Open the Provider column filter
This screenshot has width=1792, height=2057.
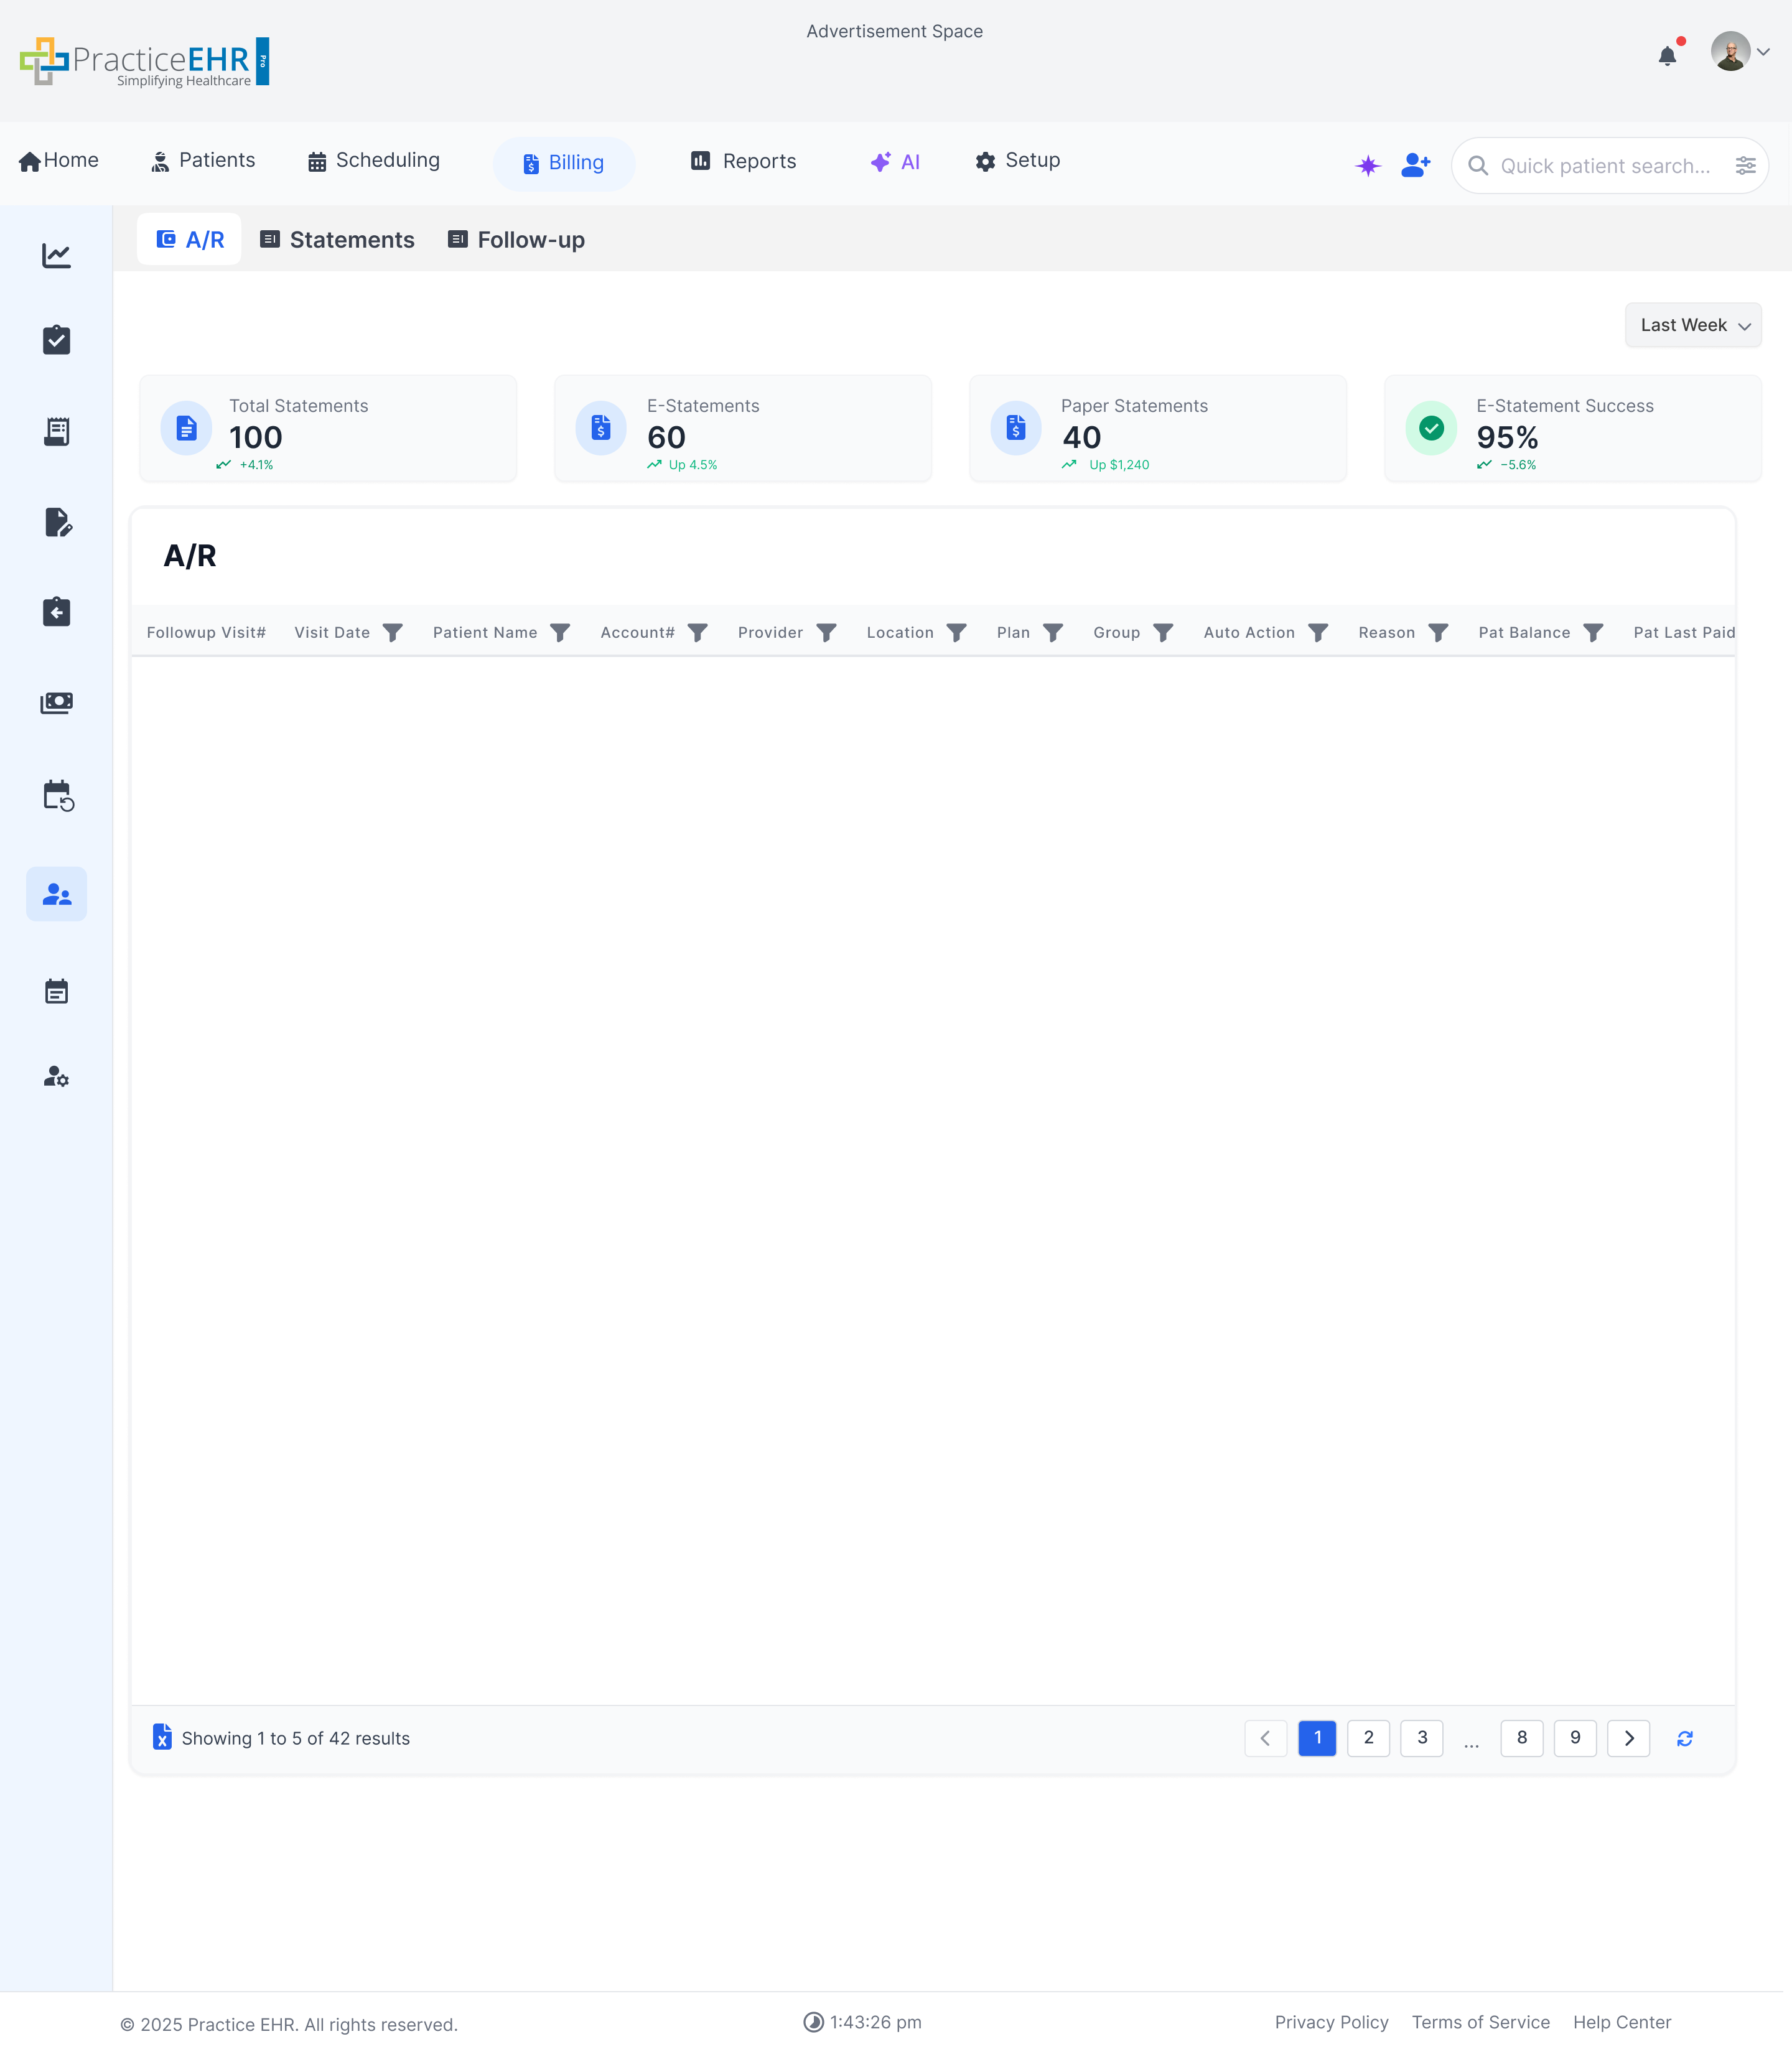(x=826, y=632)
